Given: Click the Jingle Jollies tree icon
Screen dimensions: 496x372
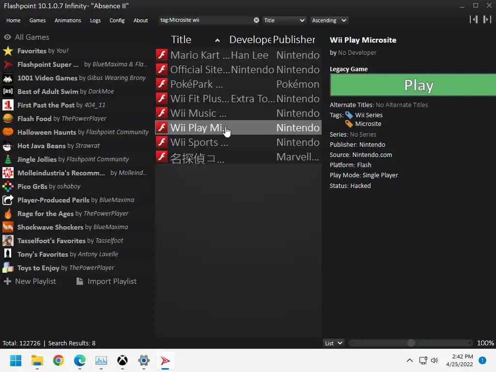Looking at the screenshot, I should point(8,159).
